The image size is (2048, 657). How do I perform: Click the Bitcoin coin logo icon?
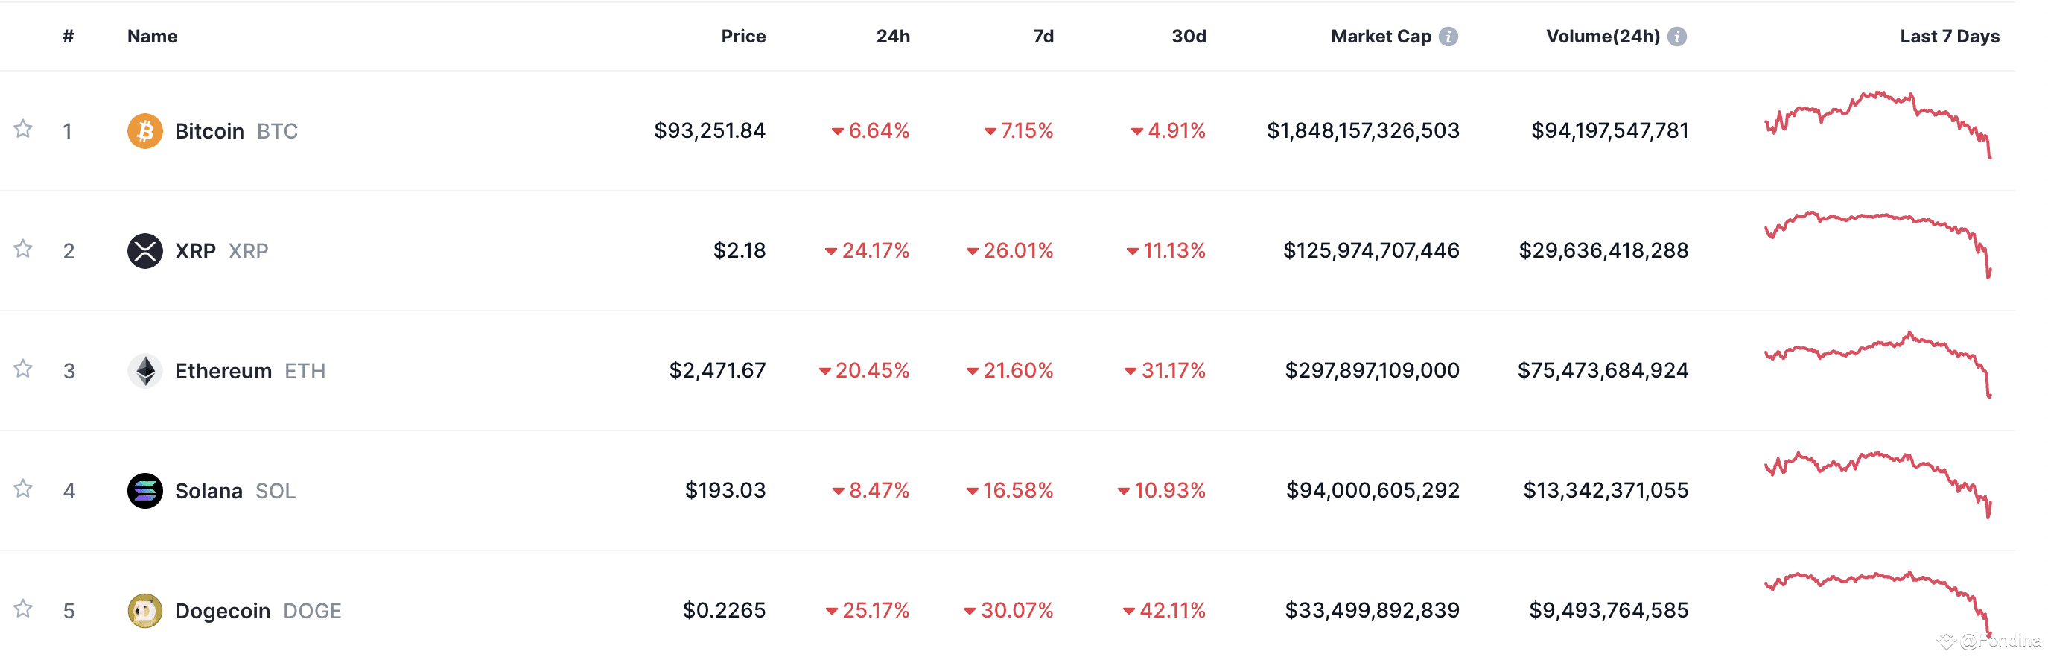[x=144, y=130]
